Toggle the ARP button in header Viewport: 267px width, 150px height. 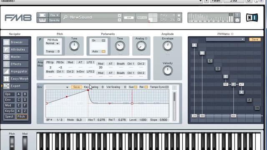click(129, 17)
